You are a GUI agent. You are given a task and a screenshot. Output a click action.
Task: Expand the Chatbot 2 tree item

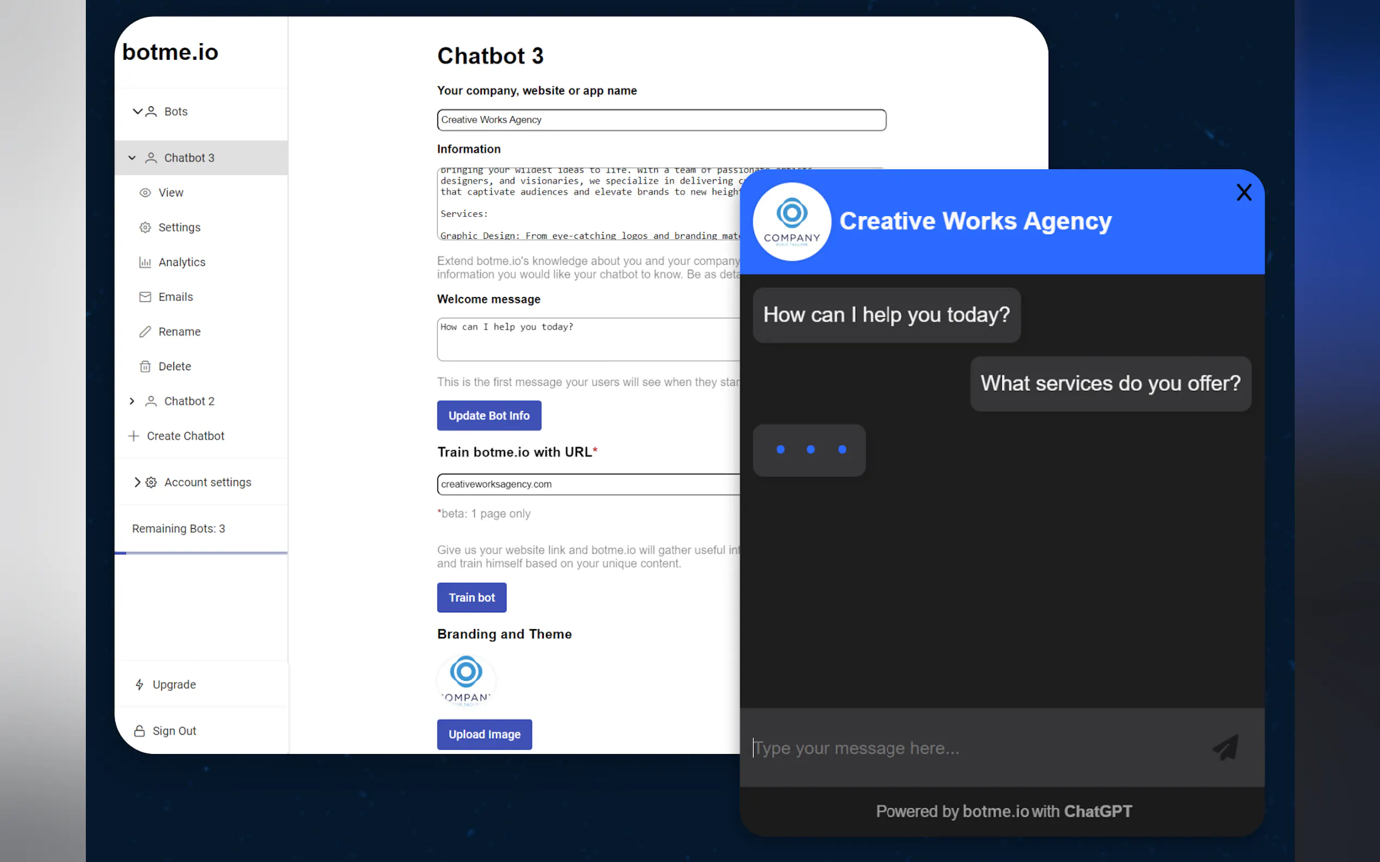click(x=132, y=401)
